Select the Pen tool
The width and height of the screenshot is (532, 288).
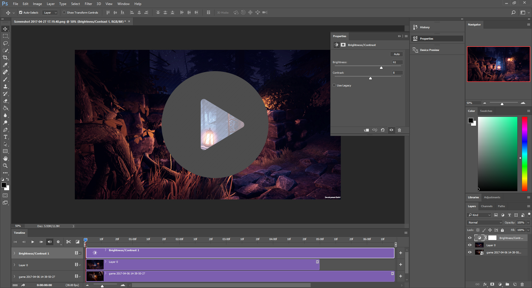coord(5,130)
